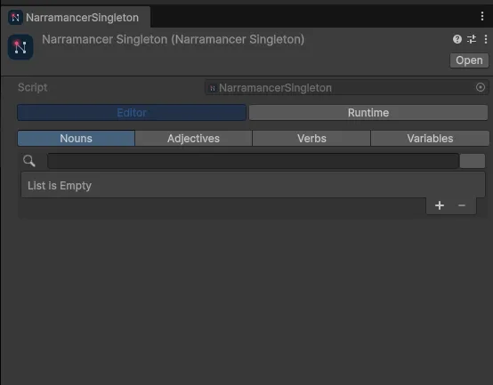Click the gray button beside the search field

(x=473, y=161)
